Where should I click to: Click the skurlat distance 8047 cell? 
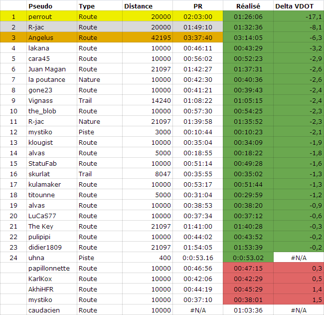(x=148, y=174)
